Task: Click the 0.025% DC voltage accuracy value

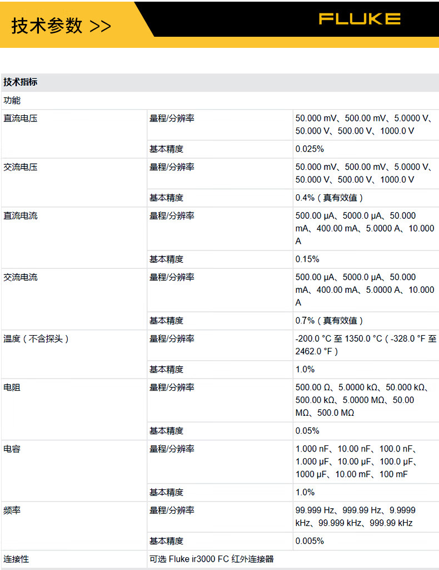Action: [310, 149]
